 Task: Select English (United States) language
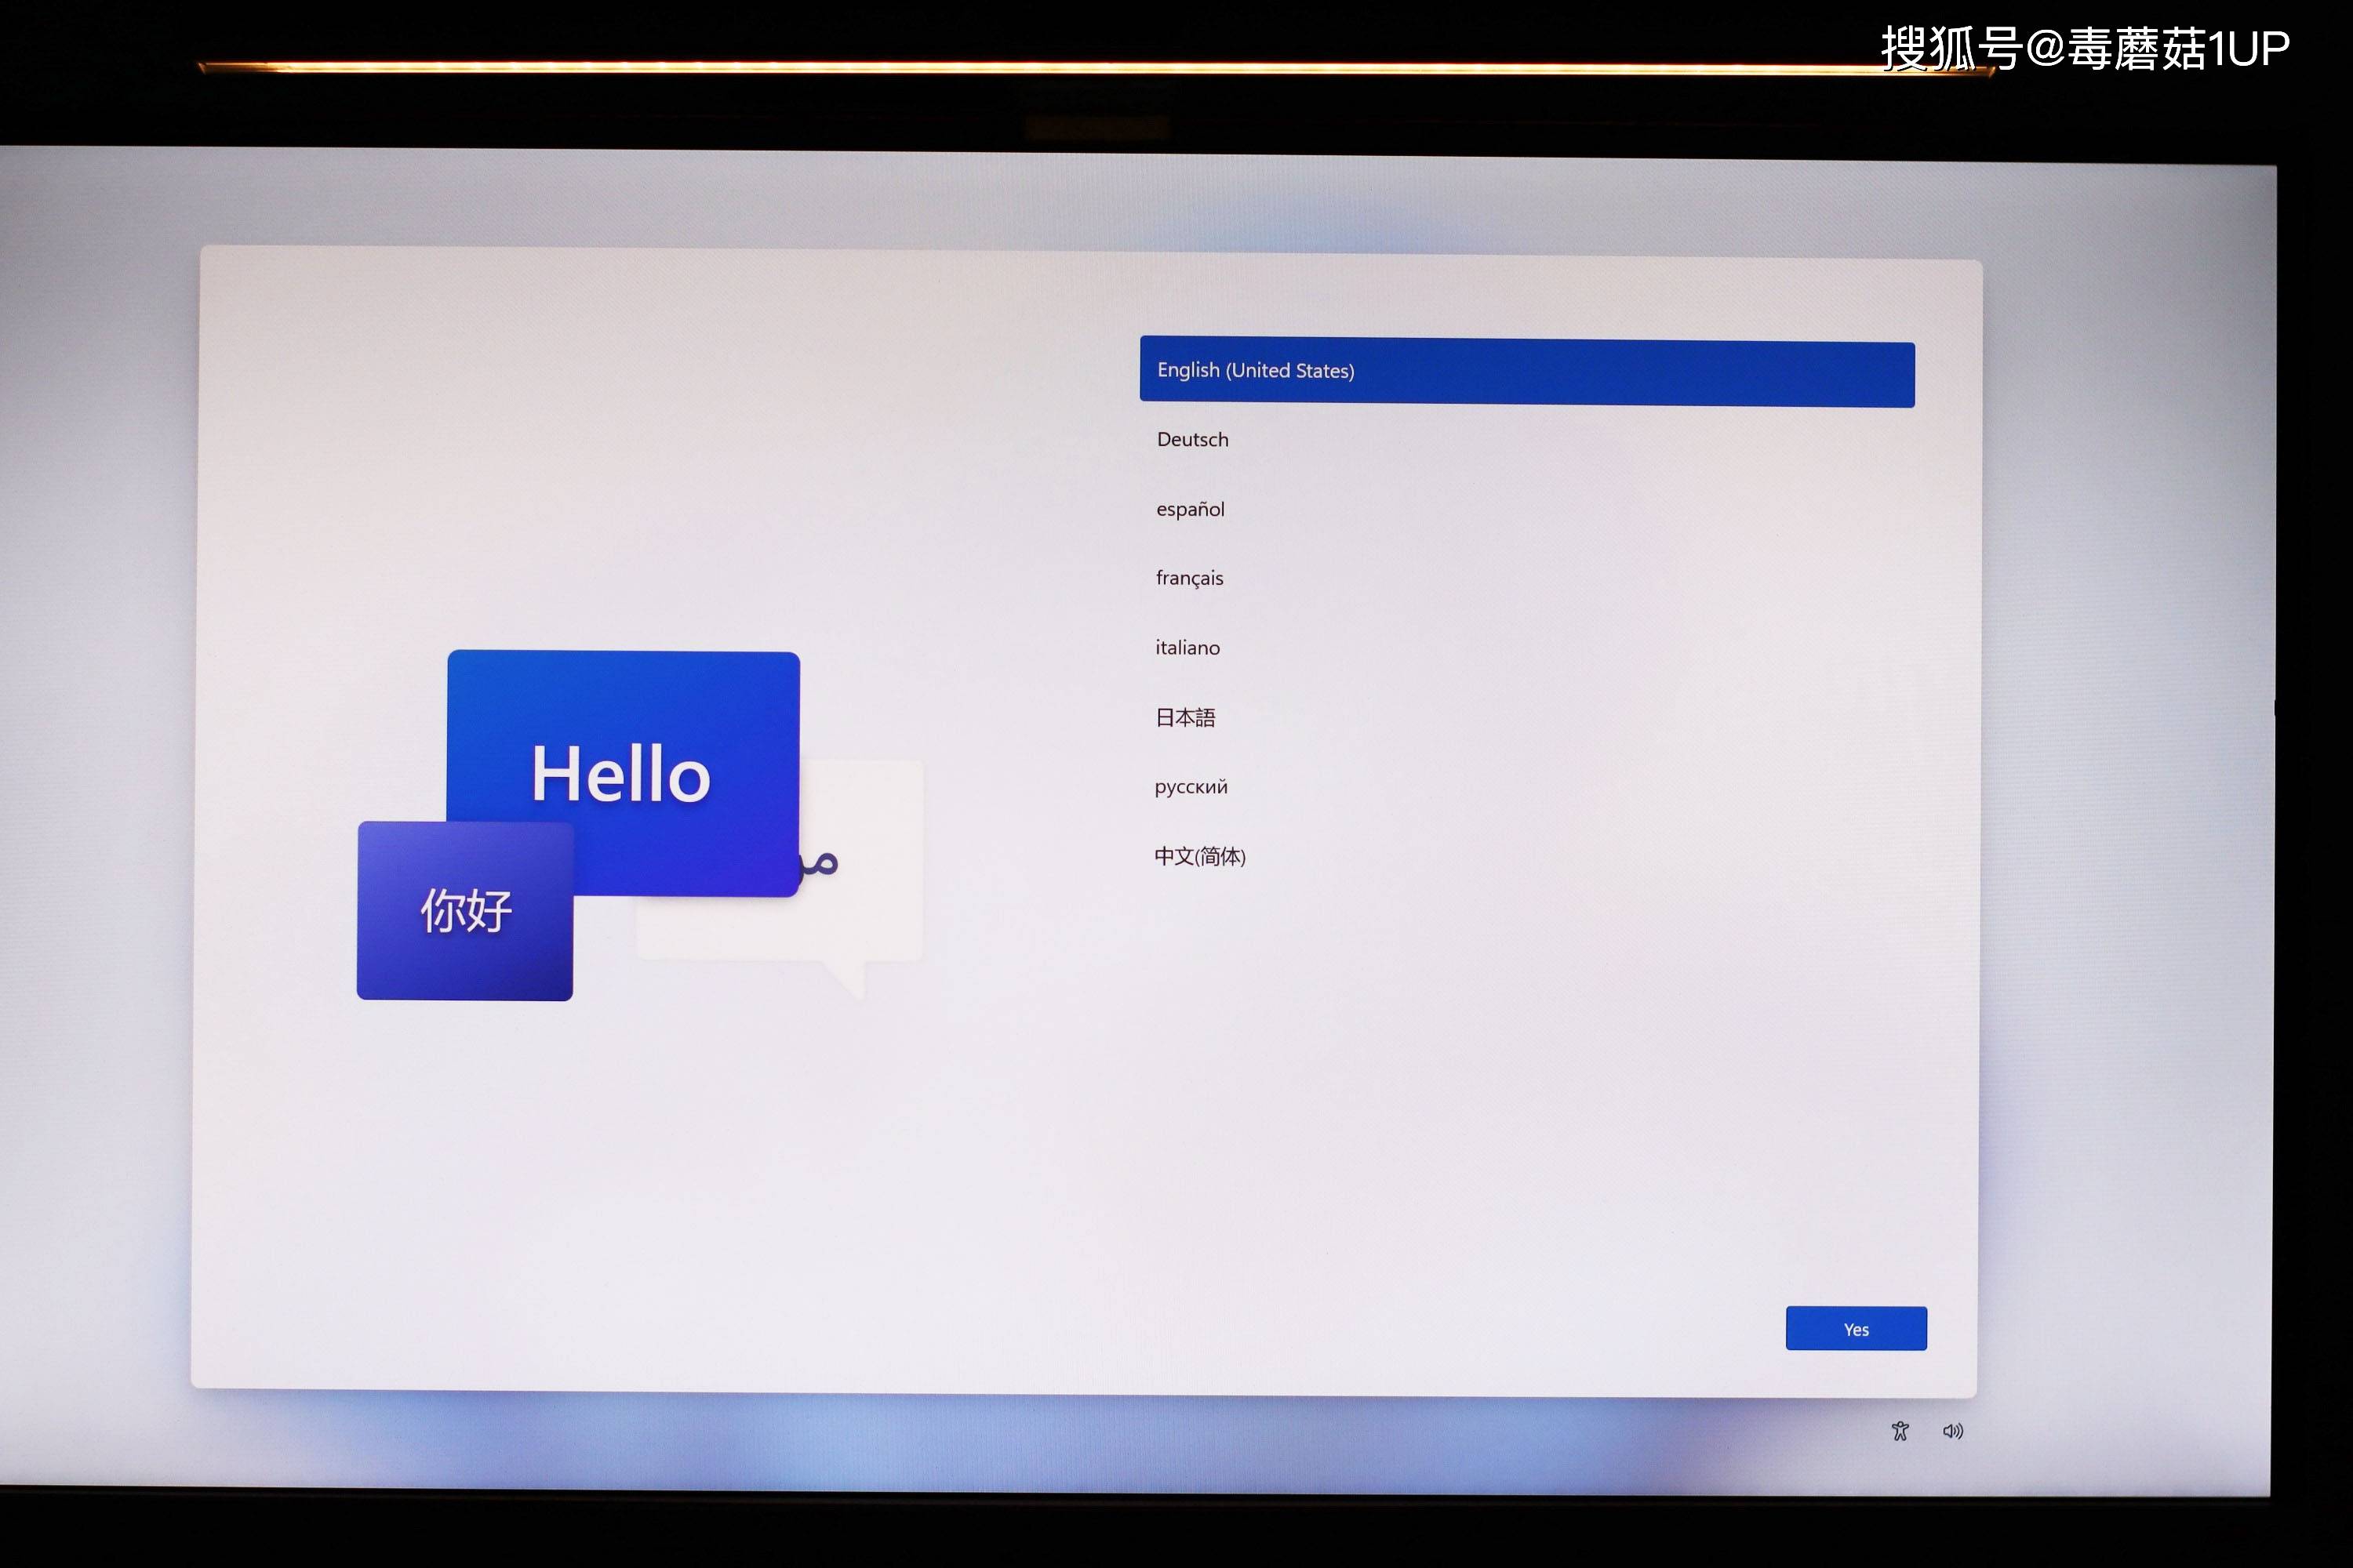1526,371
